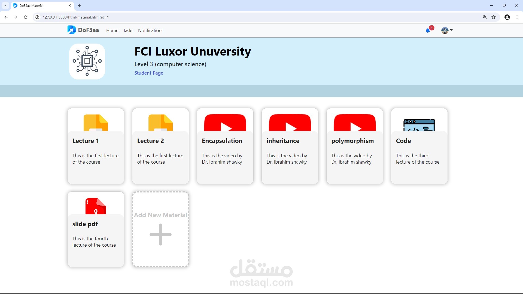Open the Lecture 1 file icon
Screen dimensions: 523x294
(x=96, y=123)
